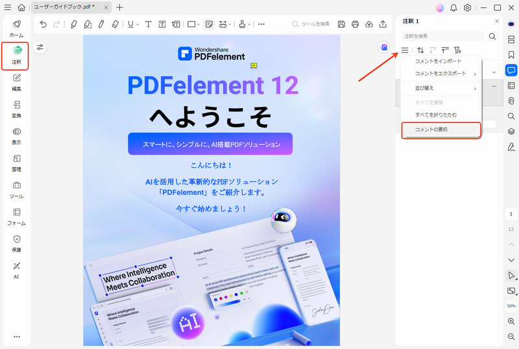Print the document
Viewport: 519px width, 349px height.
coord(355,24)
